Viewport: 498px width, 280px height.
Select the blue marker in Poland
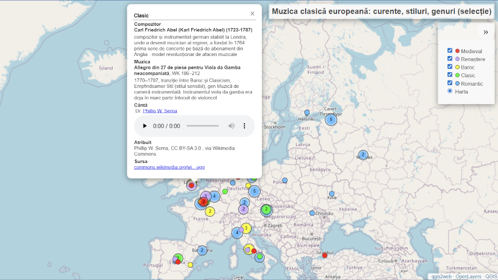coord(285,180)
